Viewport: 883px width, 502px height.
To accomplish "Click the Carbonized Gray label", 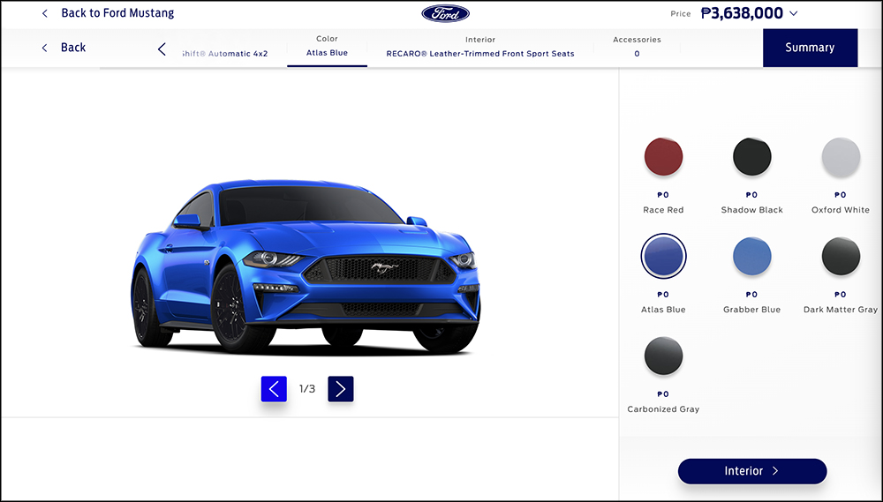I will coord(663,409).
